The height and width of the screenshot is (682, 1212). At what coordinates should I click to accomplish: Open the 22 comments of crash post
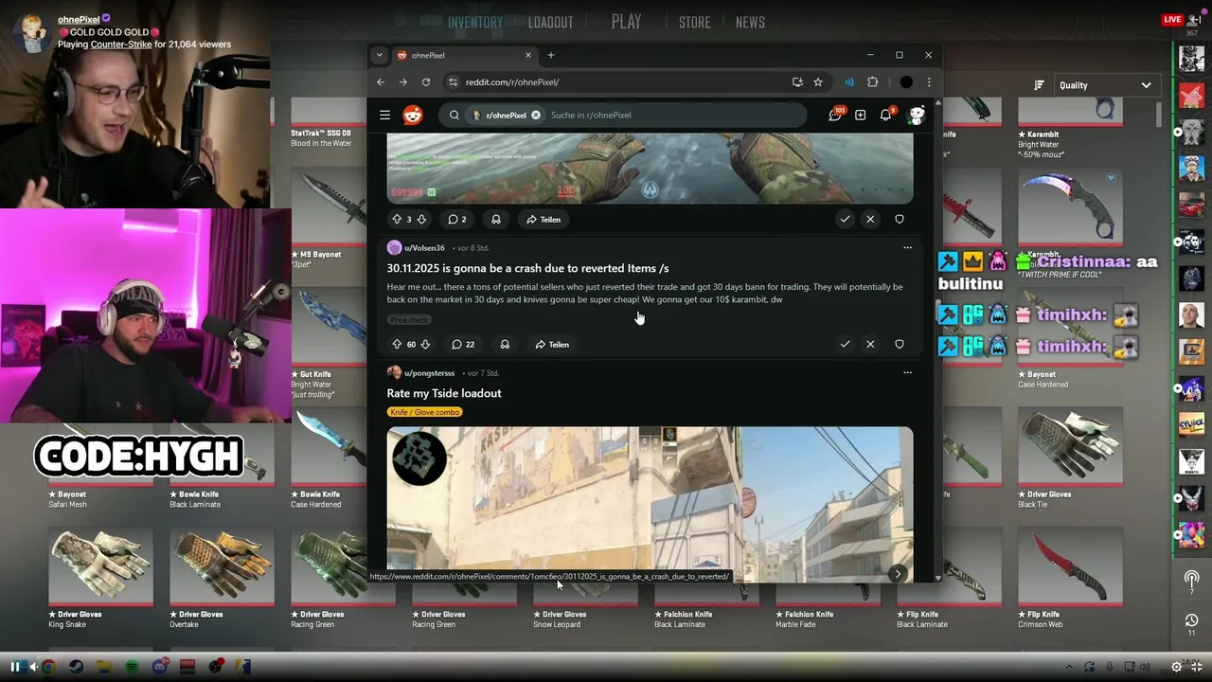coord(463,344)
